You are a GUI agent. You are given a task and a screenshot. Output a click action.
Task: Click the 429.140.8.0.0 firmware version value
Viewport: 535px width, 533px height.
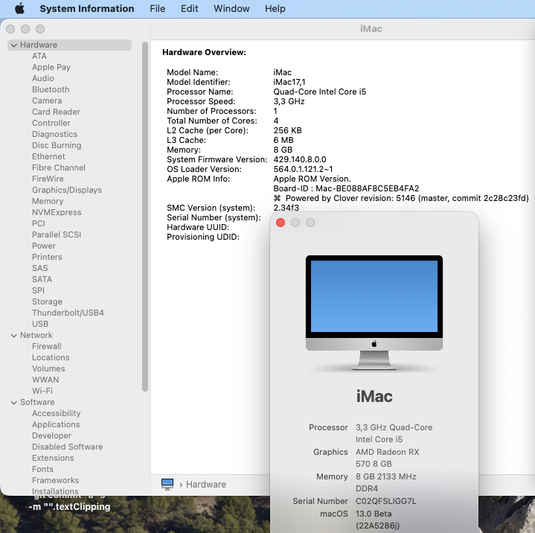pos(300,159)
